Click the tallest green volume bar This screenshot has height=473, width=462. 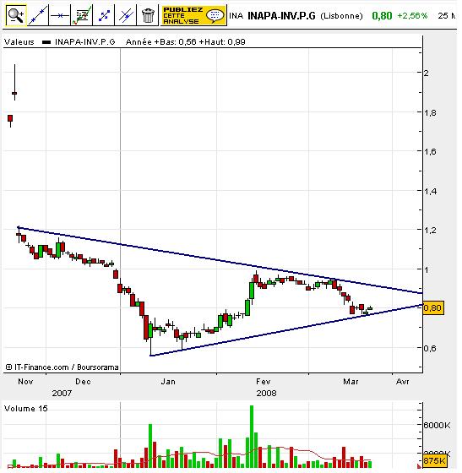(x=252, y=437)
